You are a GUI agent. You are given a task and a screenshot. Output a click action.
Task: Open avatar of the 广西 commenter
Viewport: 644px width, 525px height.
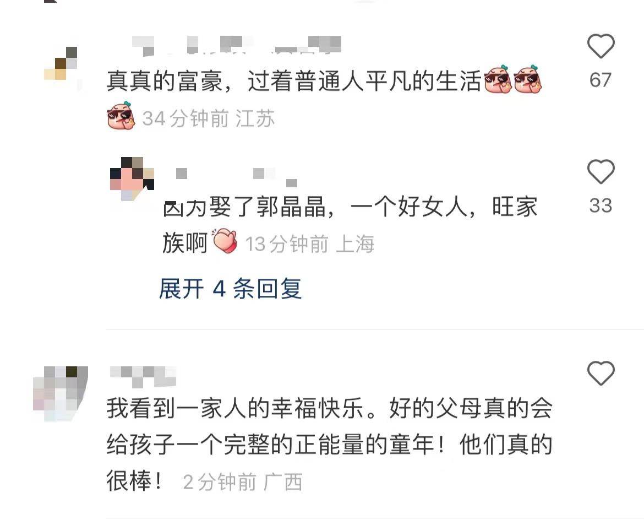(x=61, y=393)
